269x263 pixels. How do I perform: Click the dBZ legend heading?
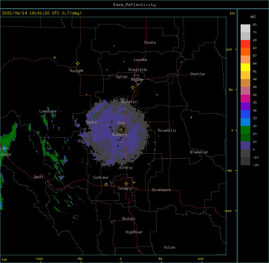pos(253,17)
